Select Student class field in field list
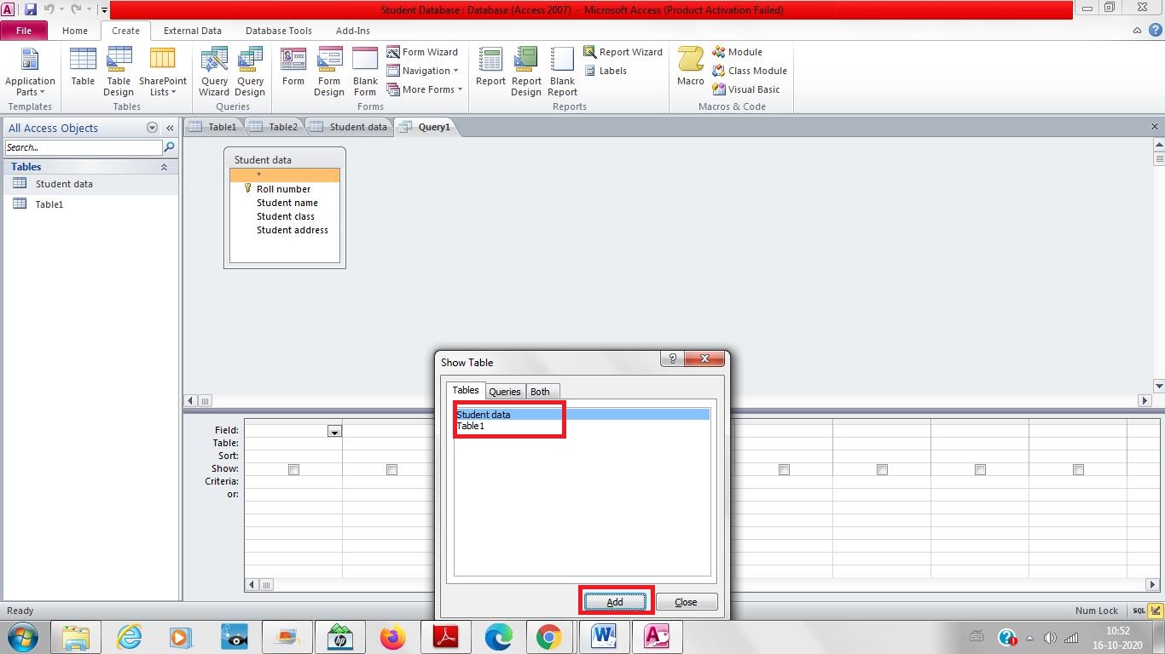Screen dimensions: 1165x654 coord(285,216)
